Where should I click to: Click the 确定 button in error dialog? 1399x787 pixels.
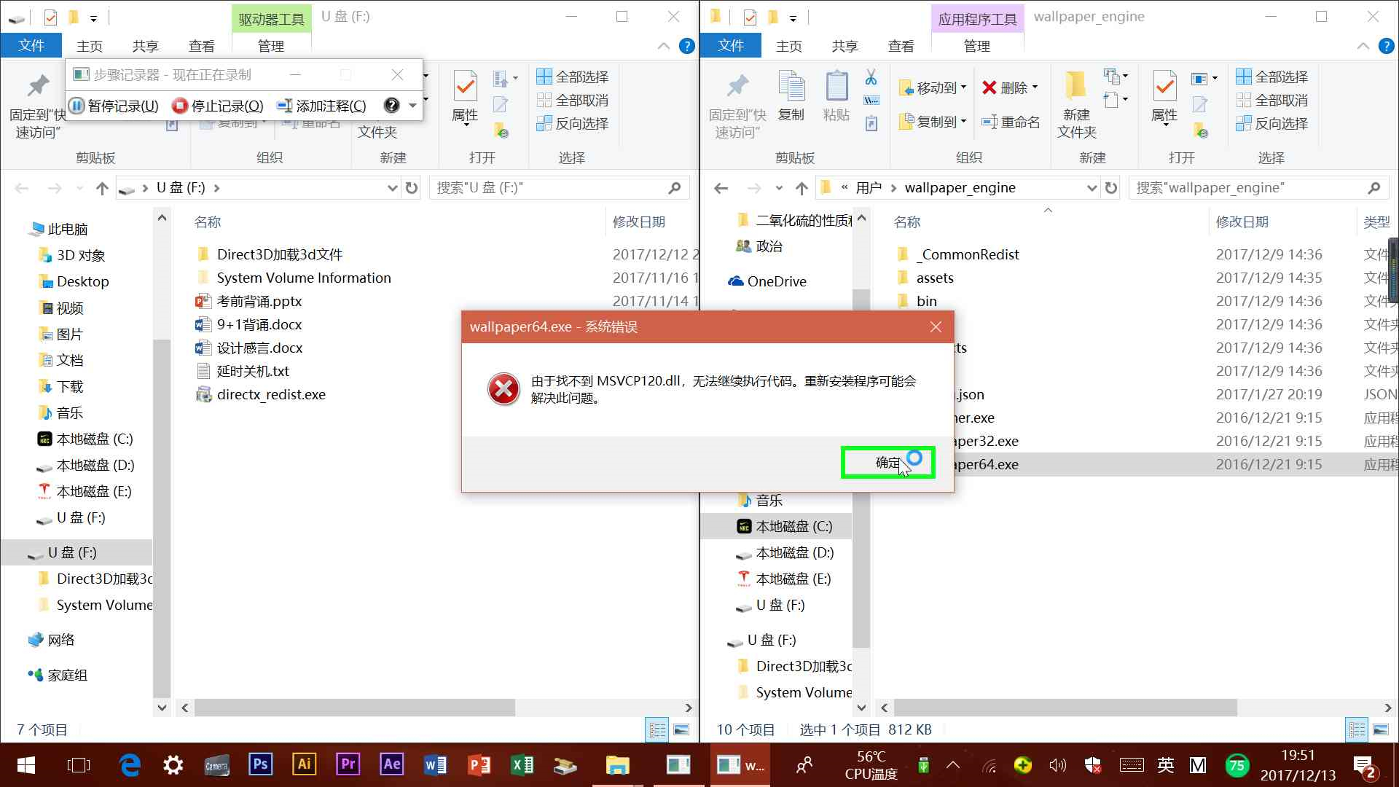pos(887,463)
